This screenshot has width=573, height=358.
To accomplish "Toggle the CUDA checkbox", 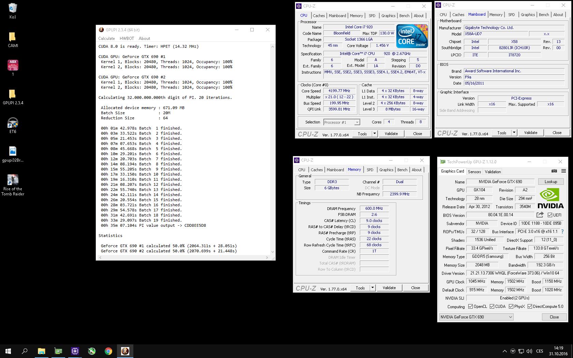I will pos(492,307).
